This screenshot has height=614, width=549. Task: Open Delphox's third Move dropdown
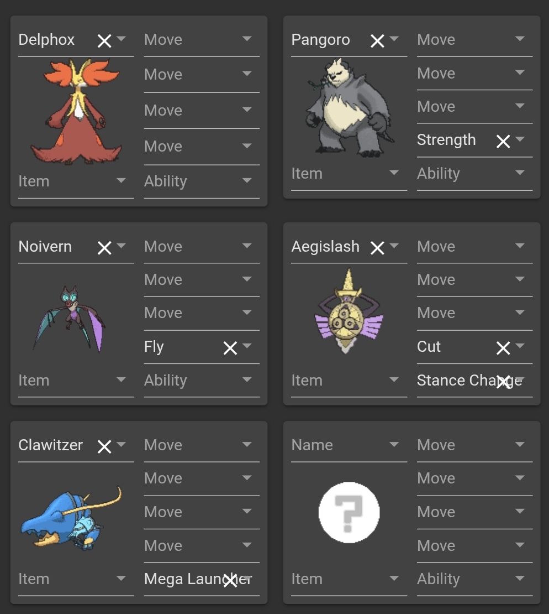point(202,111)
